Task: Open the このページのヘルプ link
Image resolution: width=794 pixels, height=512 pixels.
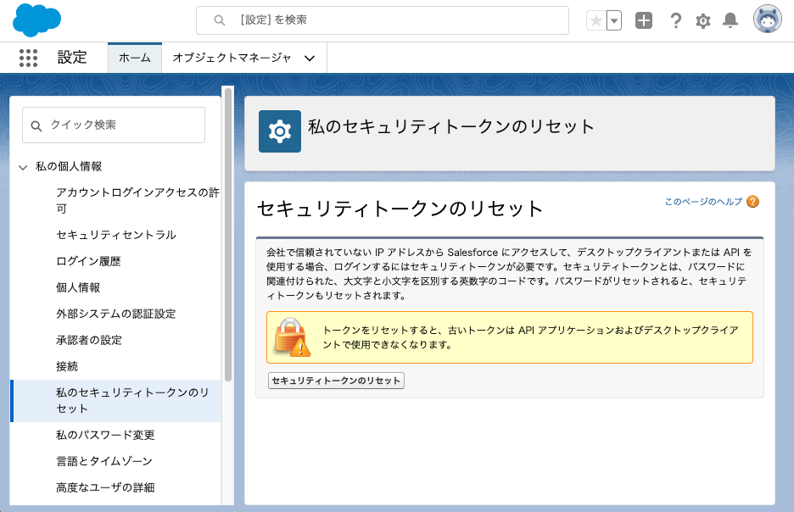Action: tap(702, 202)
